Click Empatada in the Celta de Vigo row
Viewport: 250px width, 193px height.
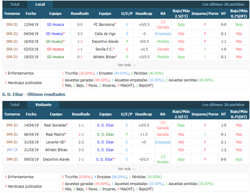point(163,34)
